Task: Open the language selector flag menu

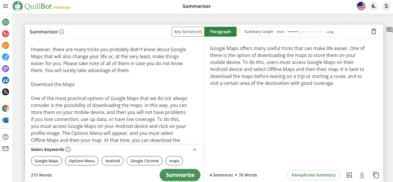Action: point(361,6)
